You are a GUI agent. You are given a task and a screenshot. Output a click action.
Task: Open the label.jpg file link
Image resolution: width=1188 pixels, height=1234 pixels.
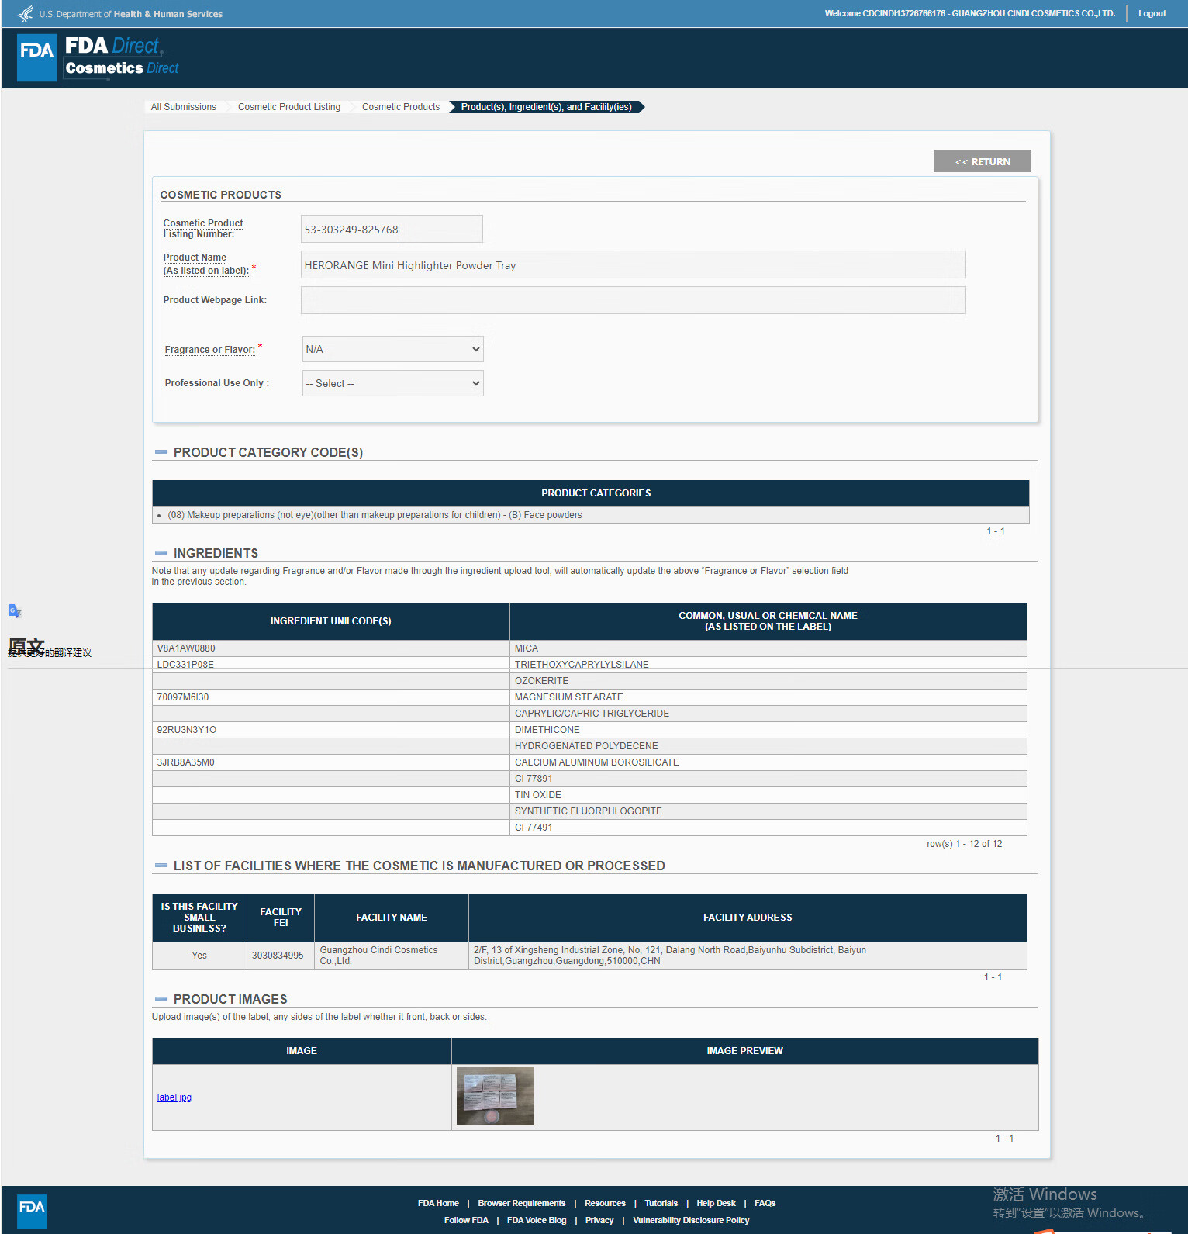[174, 1097]
